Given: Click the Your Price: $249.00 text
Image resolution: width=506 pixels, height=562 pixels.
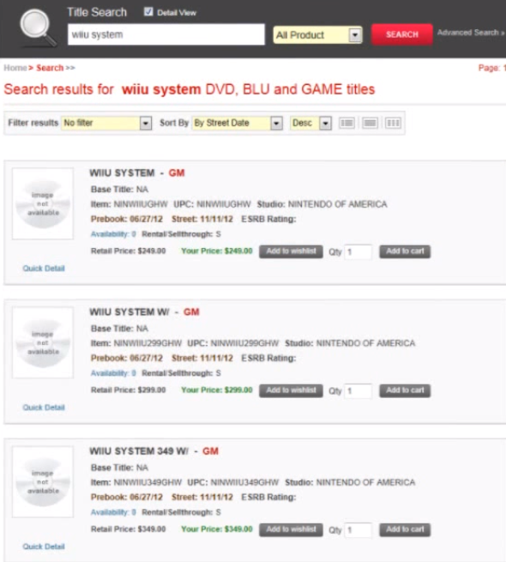Looking at the screenshot, I should tap(217, 251).
